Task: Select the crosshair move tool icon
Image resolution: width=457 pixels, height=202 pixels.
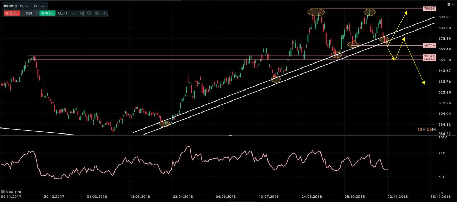Action: click(x=105, y=13)
